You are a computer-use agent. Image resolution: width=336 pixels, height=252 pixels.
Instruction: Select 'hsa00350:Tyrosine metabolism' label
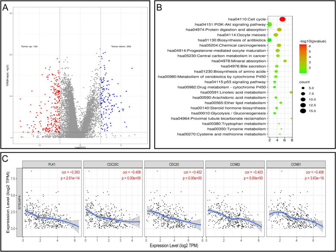pos(237,129)
